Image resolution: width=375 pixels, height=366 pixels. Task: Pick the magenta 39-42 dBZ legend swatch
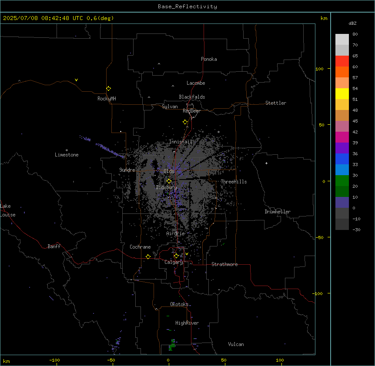click(x=342, y=137)
